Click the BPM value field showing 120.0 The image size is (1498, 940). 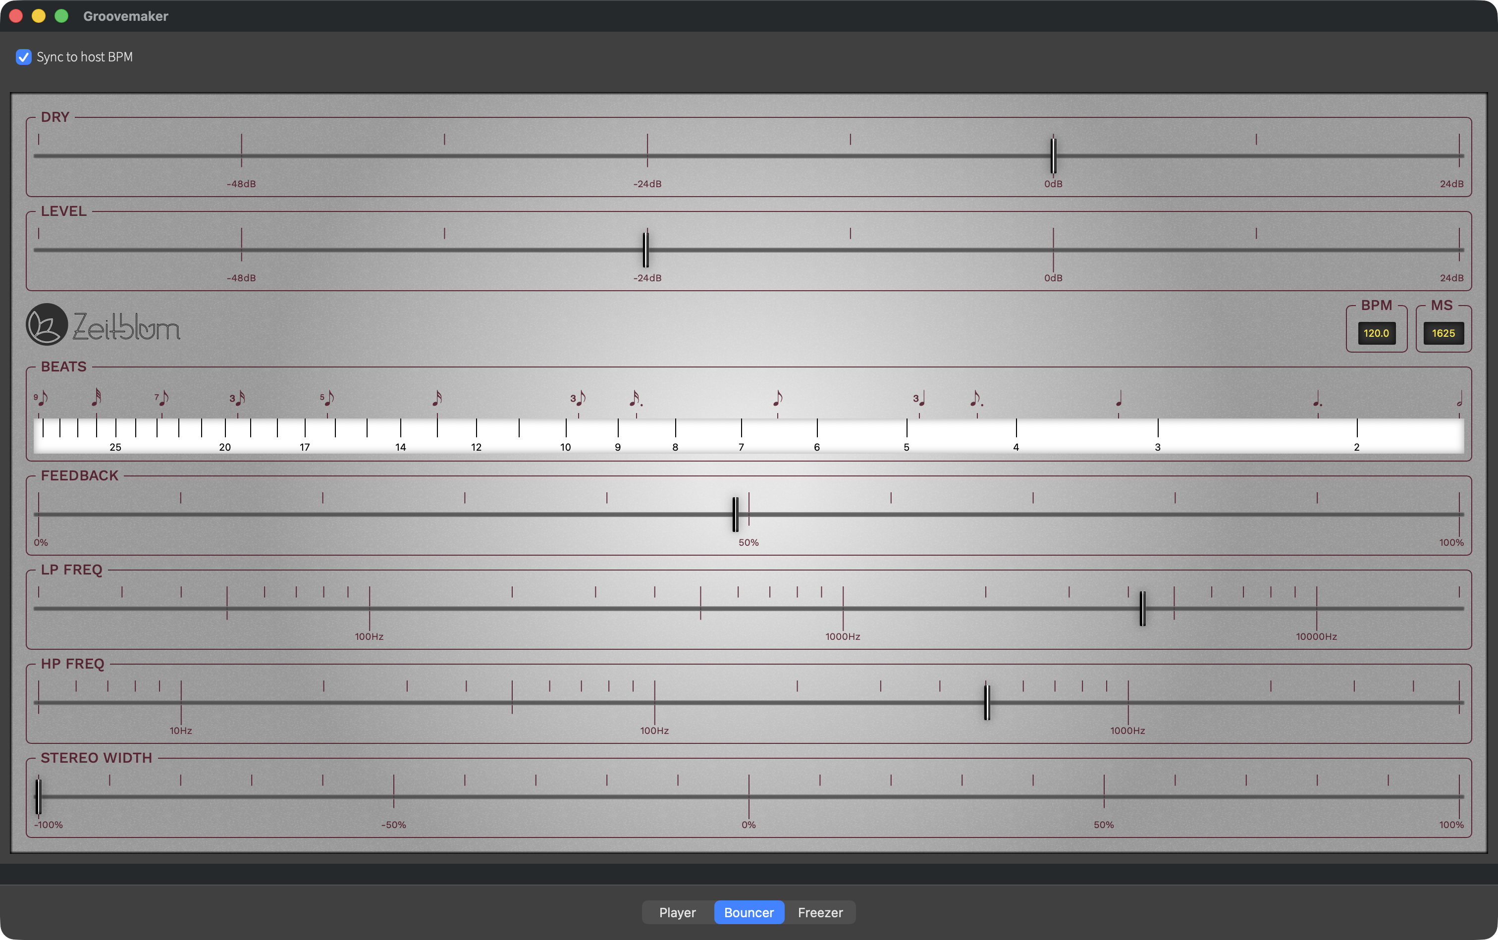[1376, 333]
